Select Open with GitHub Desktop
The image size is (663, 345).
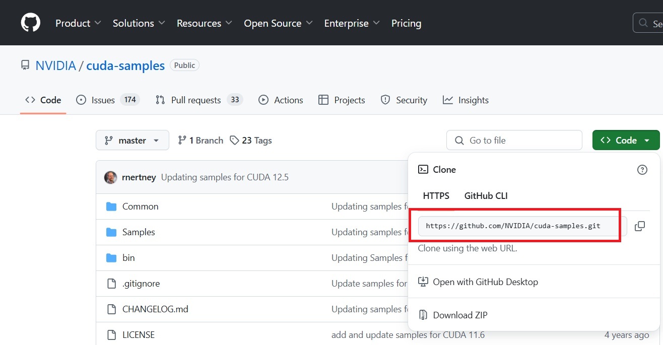pyautogui.click(x=485, y=282)
